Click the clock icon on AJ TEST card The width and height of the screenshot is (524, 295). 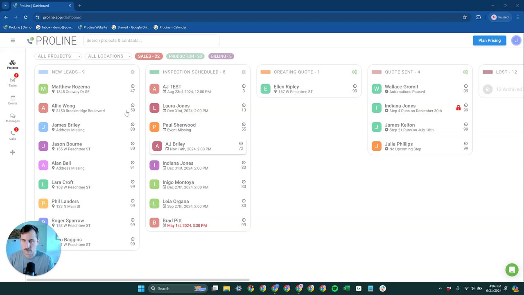pos(244,86)
